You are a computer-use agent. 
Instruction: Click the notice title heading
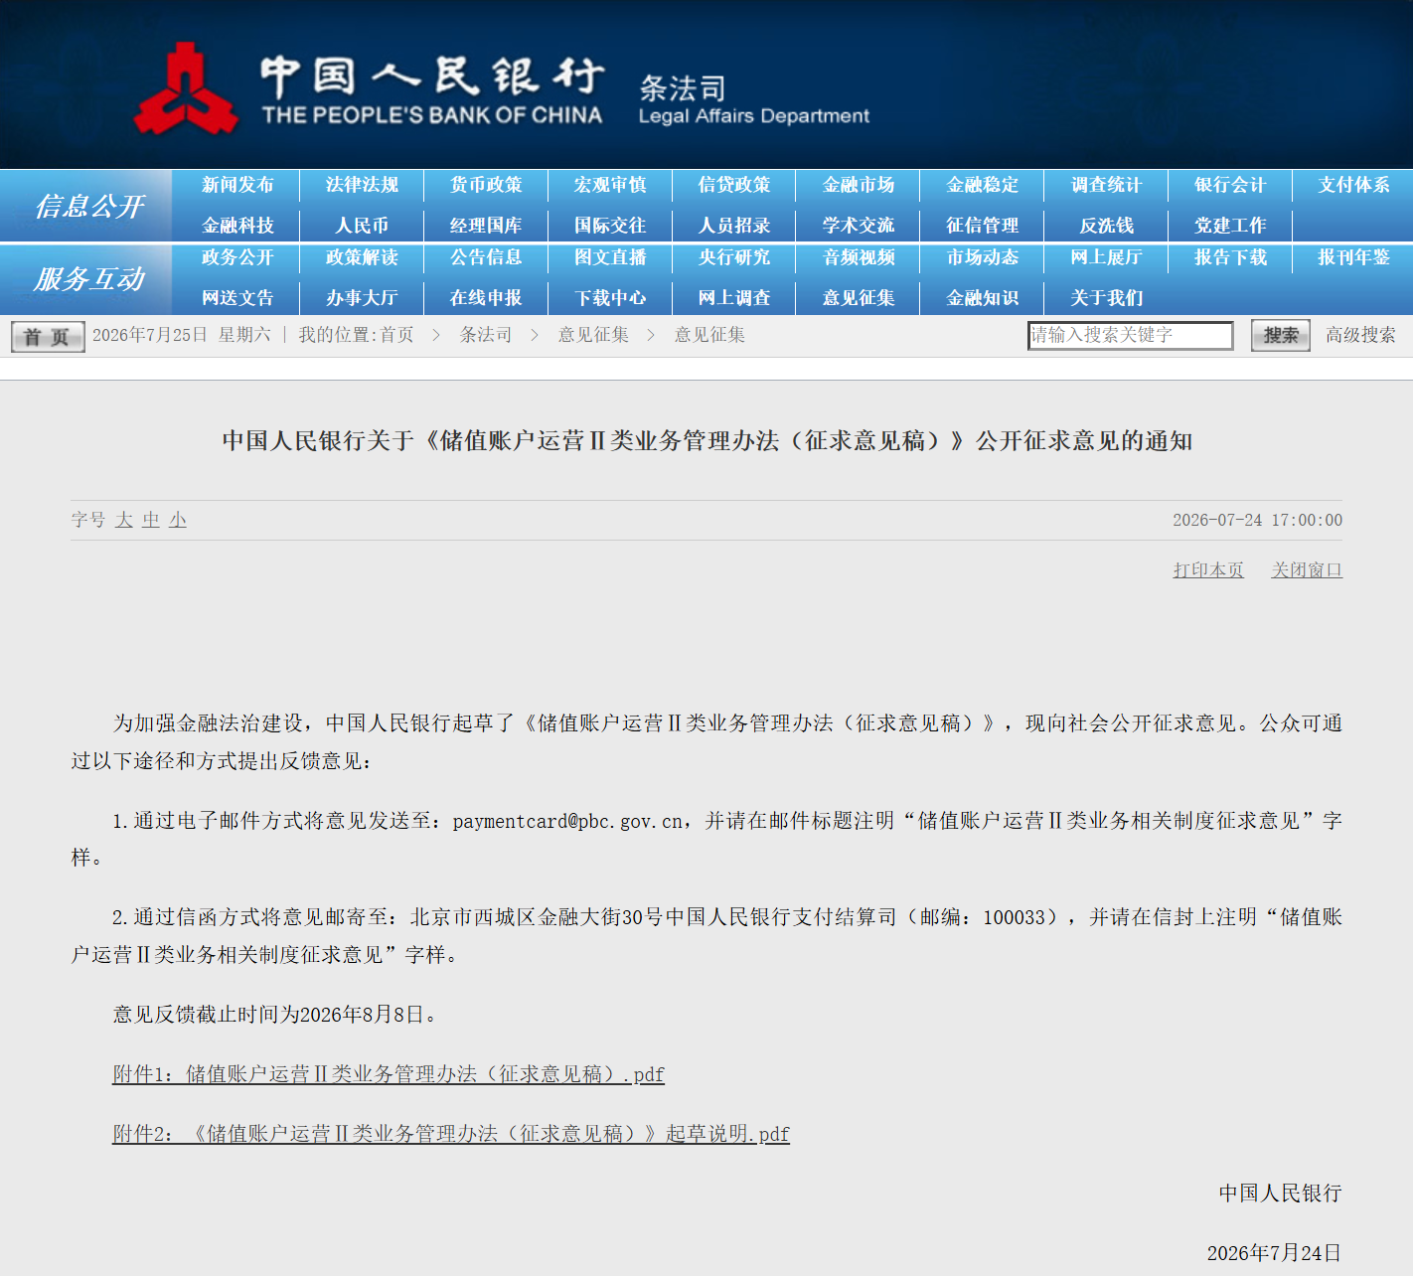pos(706,440)
